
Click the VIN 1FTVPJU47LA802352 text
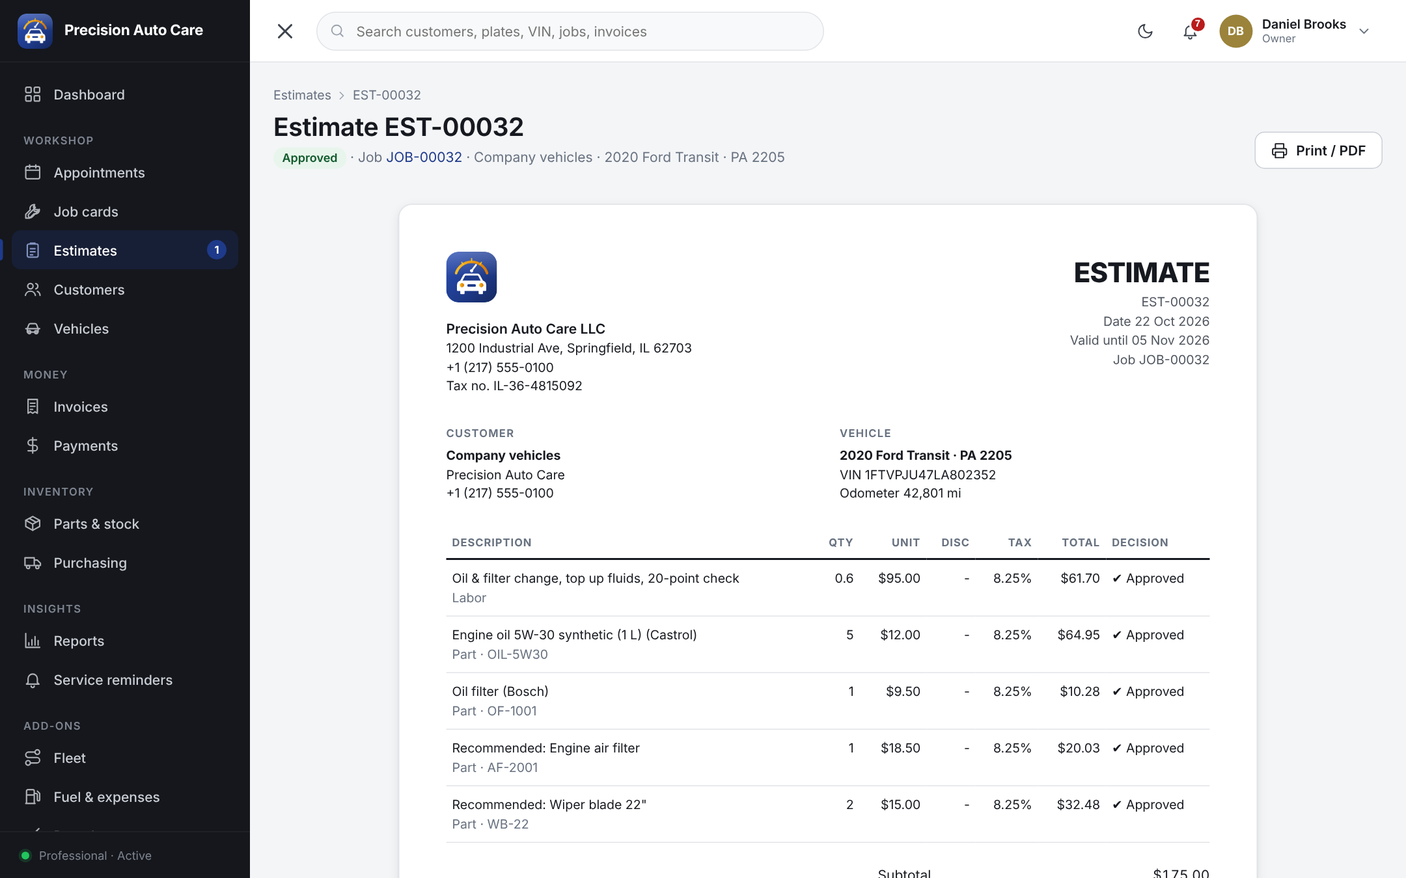[917, 475]
